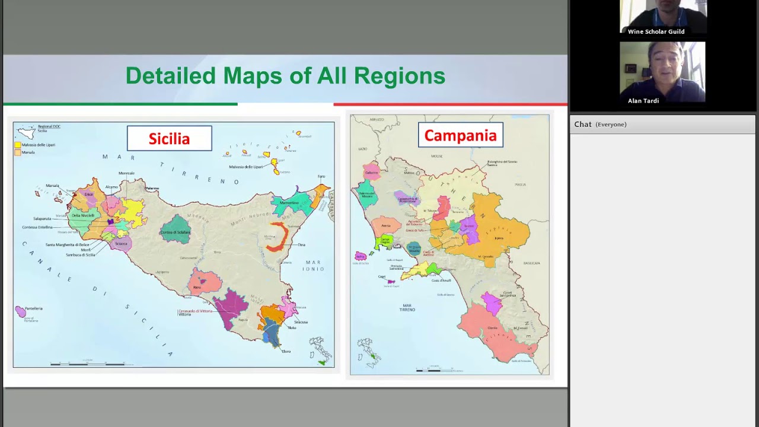
Task: Click the yellow Malvasia delle Lipari legend swatch
Action: click(18, 145)
